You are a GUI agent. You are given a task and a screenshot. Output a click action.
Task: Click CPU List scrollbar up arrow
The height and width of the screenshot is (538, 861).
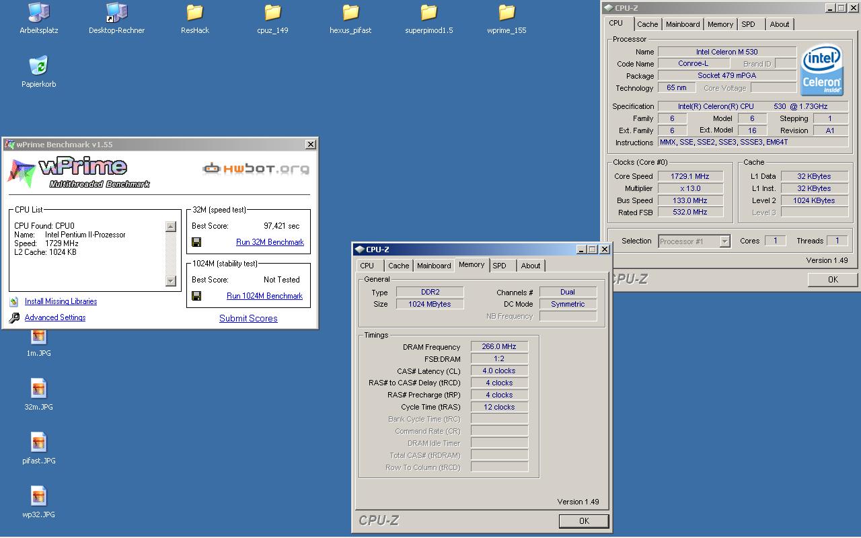(x=170, y=227)
